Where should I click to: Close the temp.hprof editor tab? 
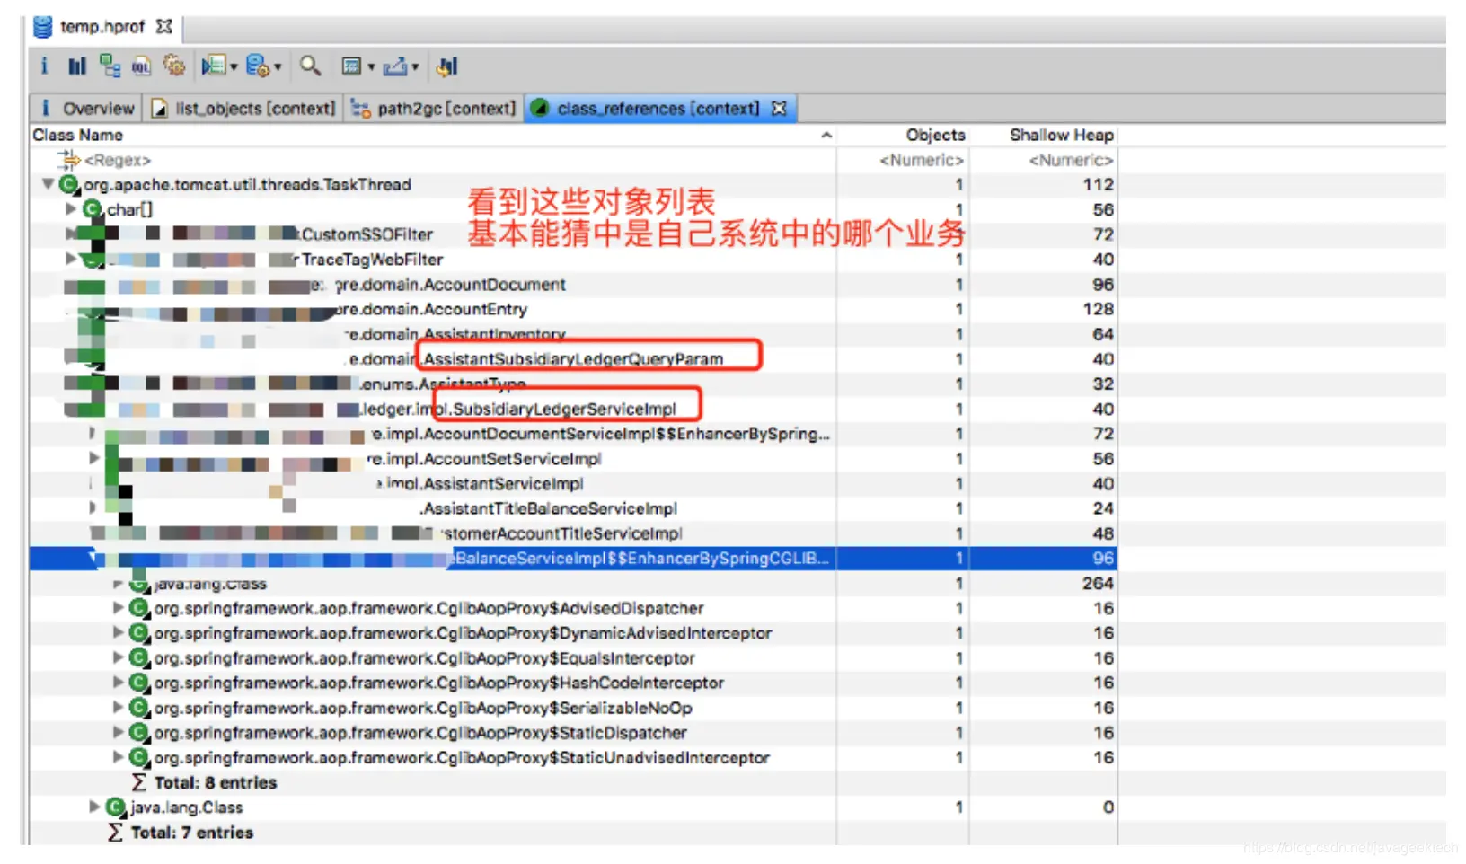coord(163,27)
